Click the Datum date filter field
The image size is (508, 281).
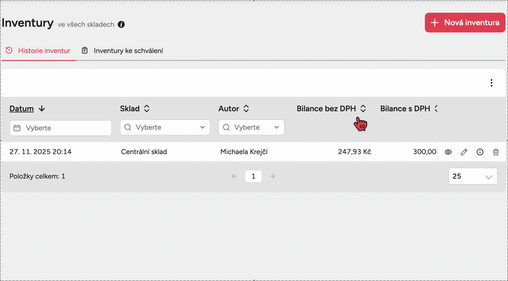(x=61, y=128)
